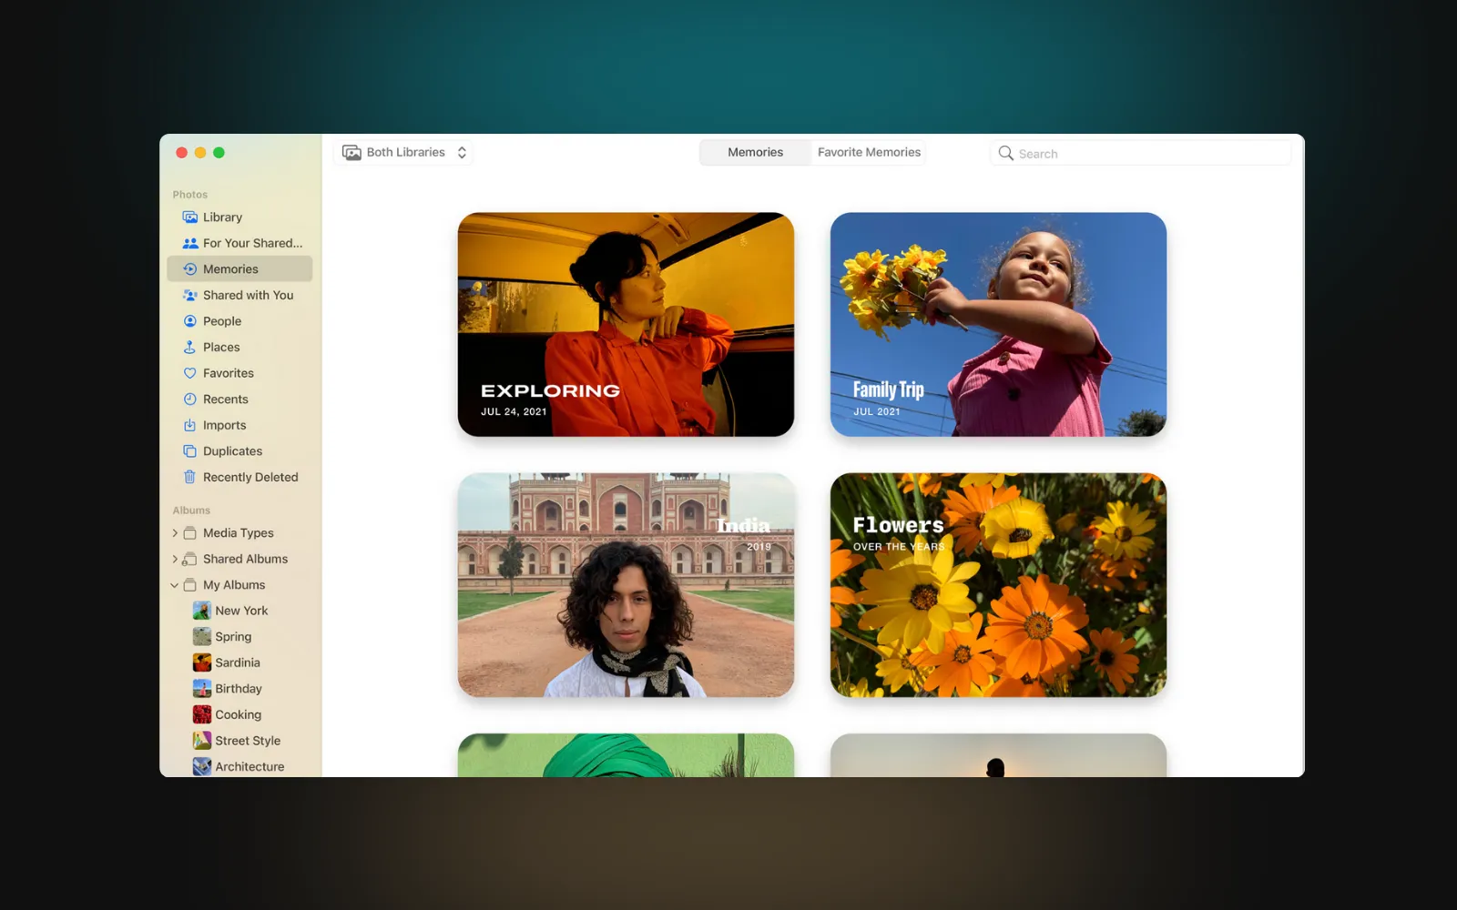
Task: Select the New York album label
Action: pyautogui.click(x=241, y=611)
